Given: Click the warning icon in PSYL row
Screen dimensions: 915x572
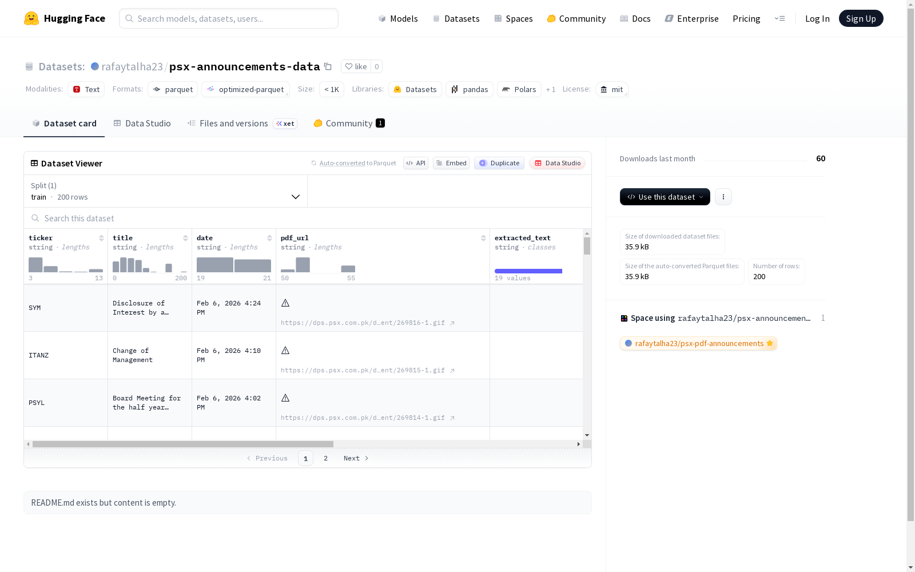Looking at the screenshot, I should point(285,398).
